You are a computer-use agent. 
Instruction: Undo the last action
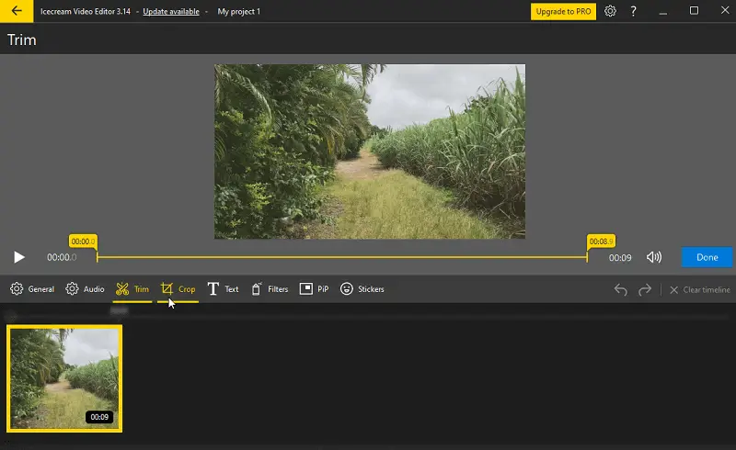click(620, 289)
